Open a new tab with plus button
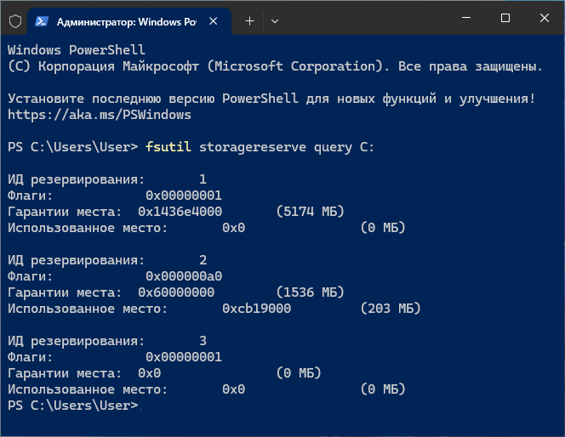 pos(249,19)
